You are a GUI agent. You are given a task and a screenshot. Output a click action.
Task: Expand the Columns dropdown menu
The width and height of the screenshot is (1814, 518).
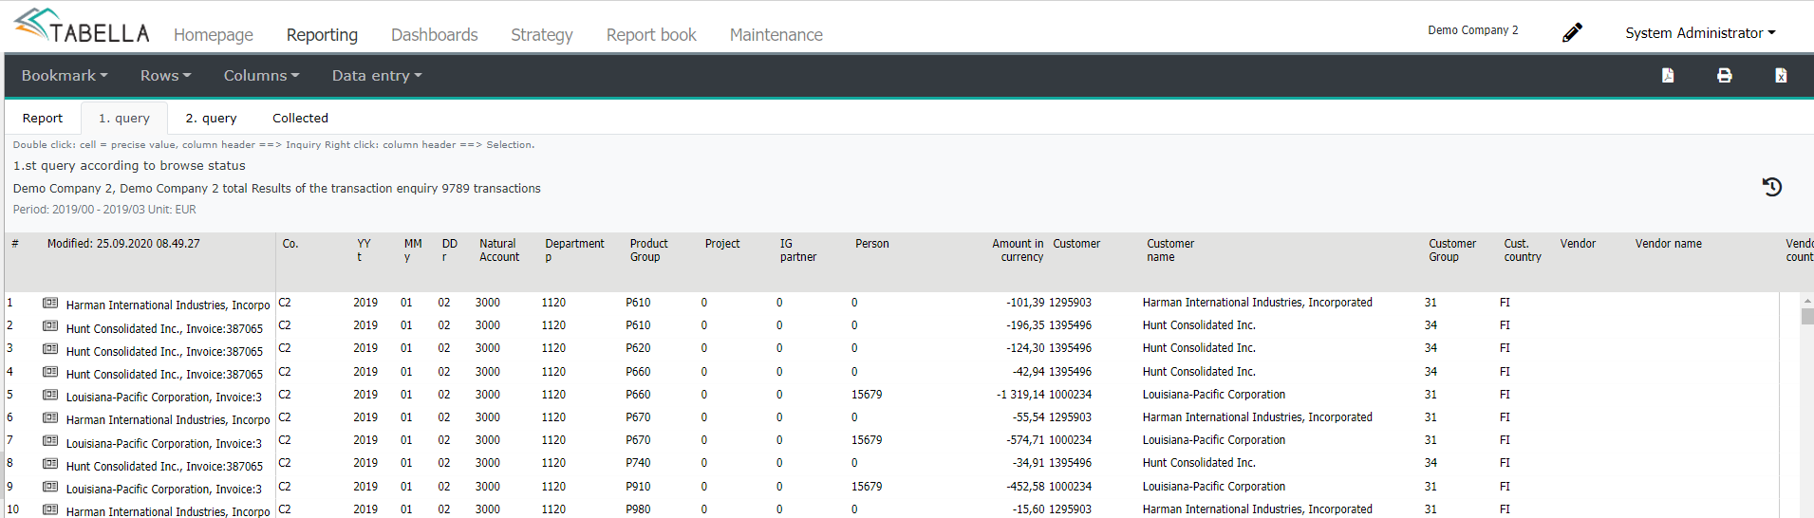tap(261, 75)
